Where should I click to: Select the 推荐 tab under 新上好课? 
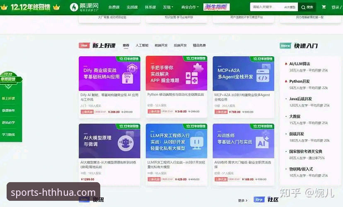tap(126, 45)
